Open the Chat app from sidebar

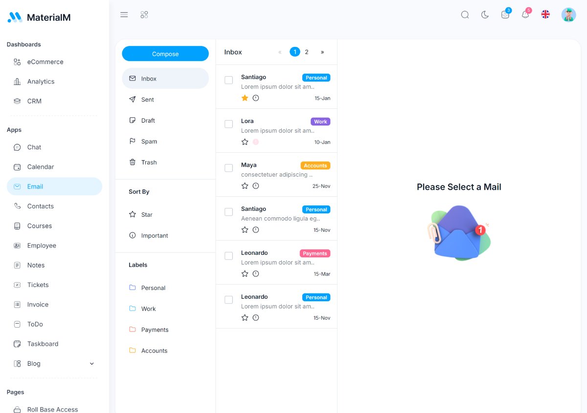click(x=34, y=147)
